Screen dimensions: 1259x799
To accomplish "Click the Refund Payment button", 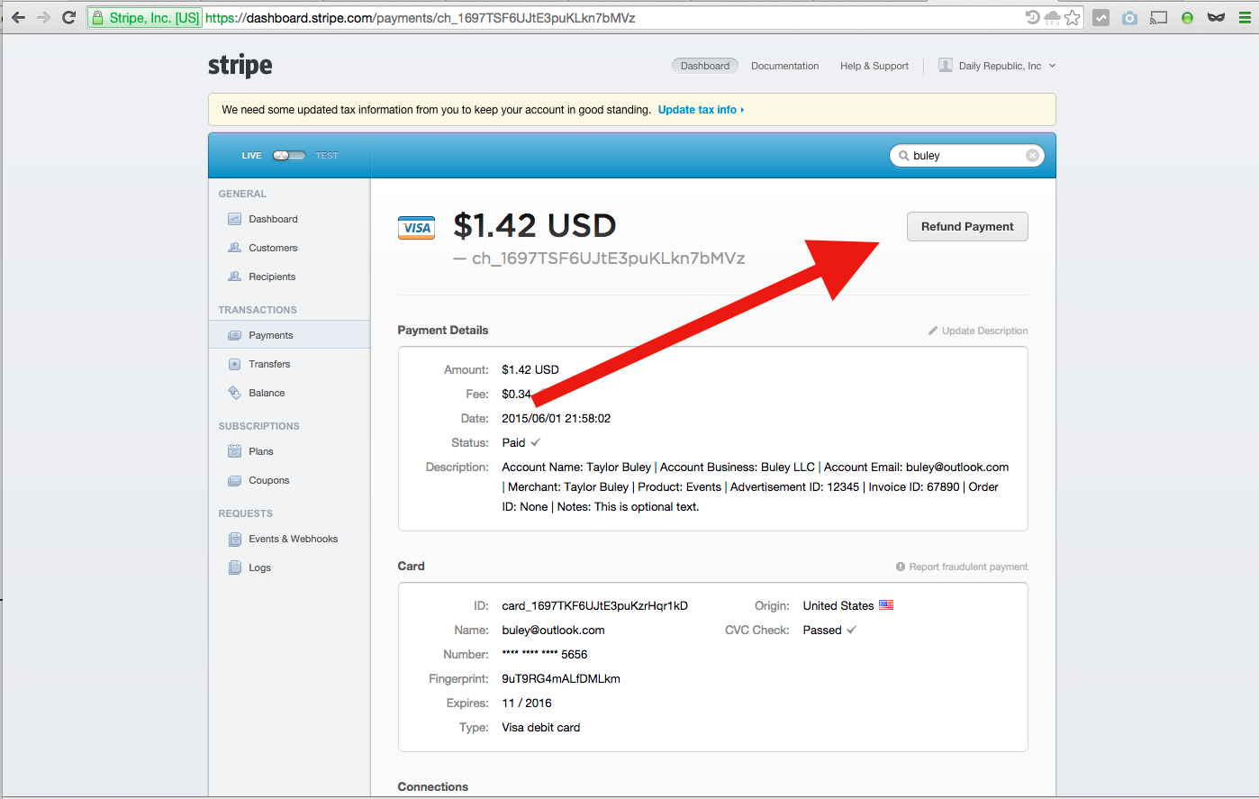I will tap(966, 227).
